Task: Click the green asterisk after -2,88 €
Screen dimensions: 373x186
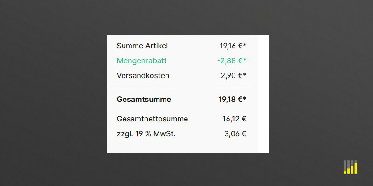Action: 245,60
